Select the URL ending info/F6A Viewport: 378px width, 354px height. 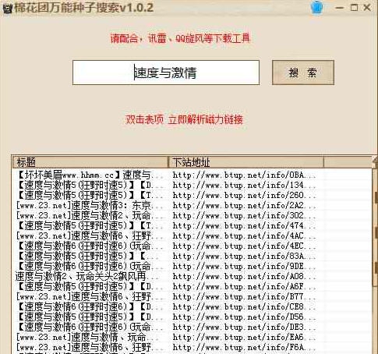click(x=244, y=347)
